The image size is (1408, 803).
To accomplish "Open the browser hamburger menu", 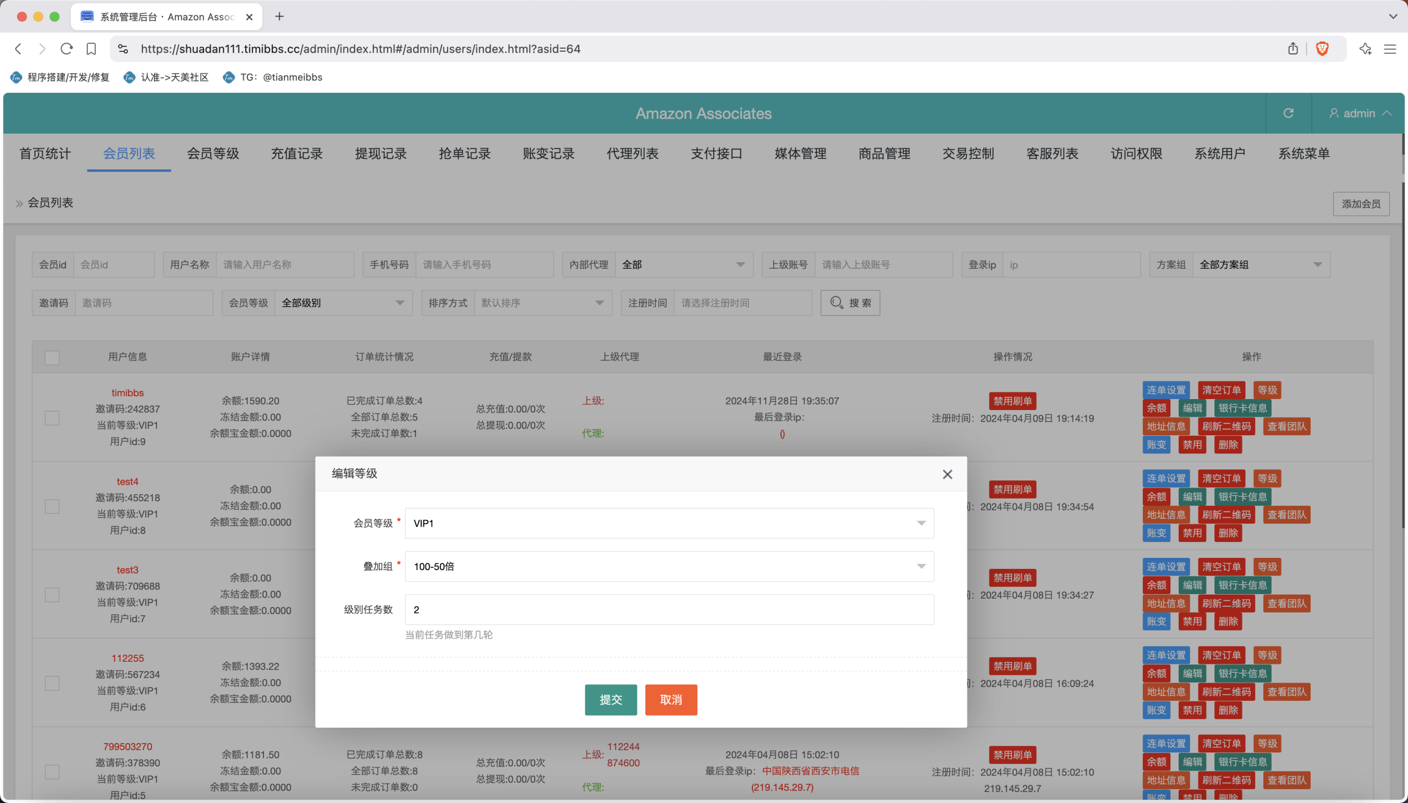I will click(x=1390, y=49).
